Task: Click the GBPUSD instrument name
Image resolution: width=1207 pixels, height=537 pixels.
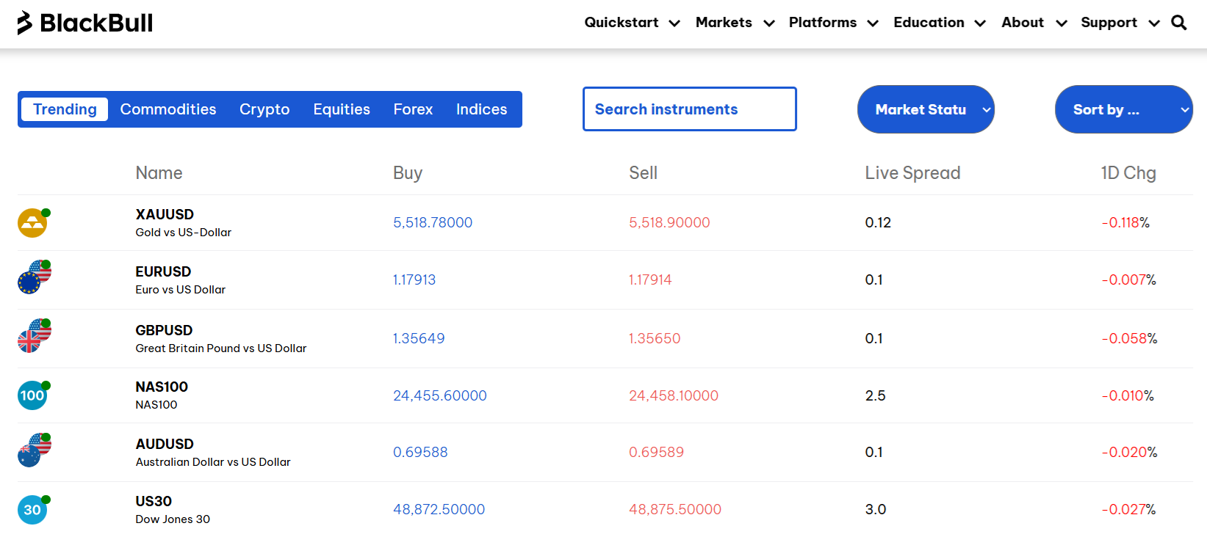Action: coord(164,330)
